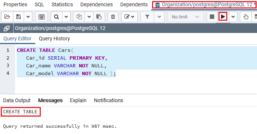Open Find with the magnifier icon
Viewport: 257px width, 134px height.
coord(56,17)
